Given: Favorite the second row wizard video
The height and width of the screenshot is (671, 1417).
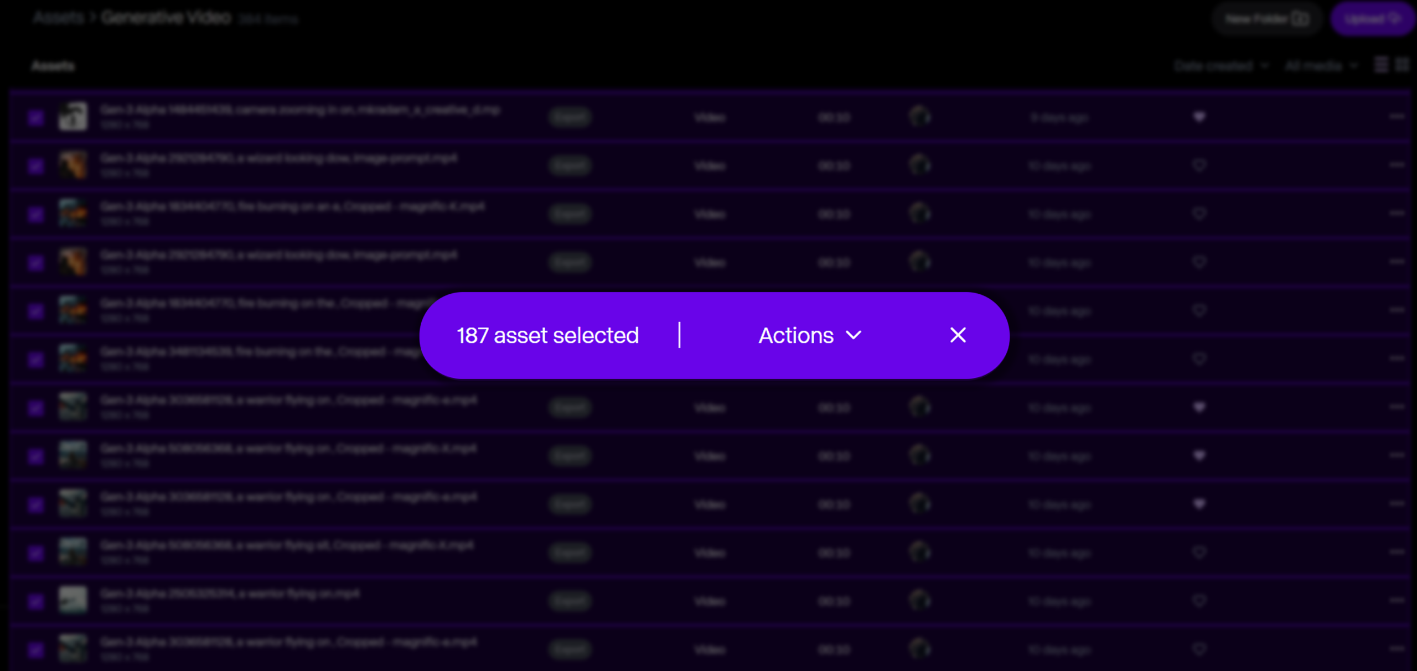Looking at the screenshot, I should pyautogui.click(x=1199, y=165).
